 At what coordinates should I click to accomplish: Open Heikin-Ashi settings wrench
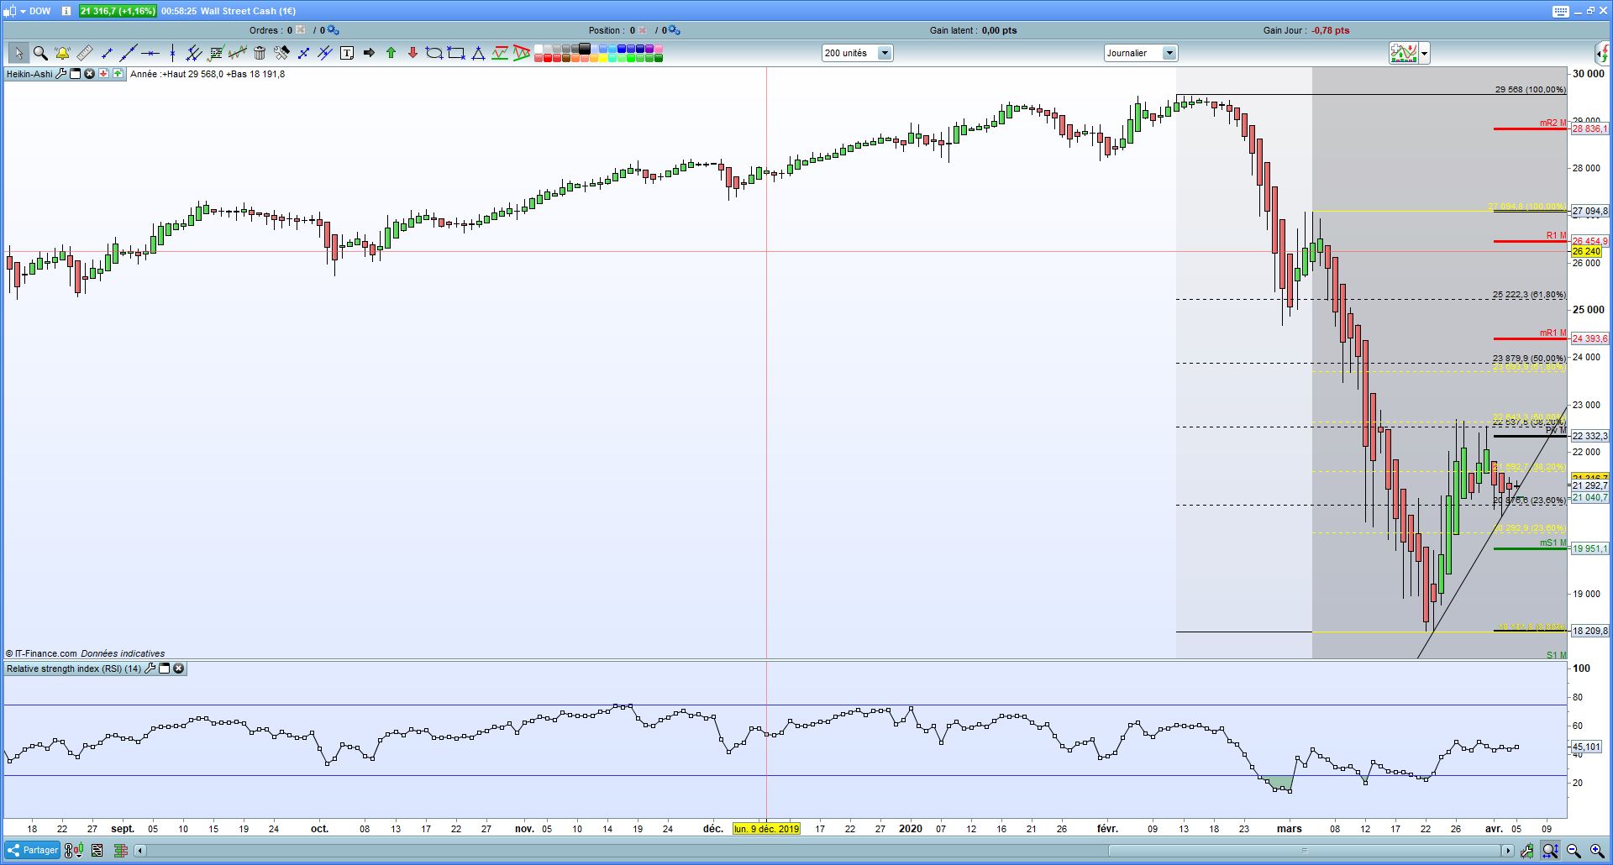coord(60,74)
